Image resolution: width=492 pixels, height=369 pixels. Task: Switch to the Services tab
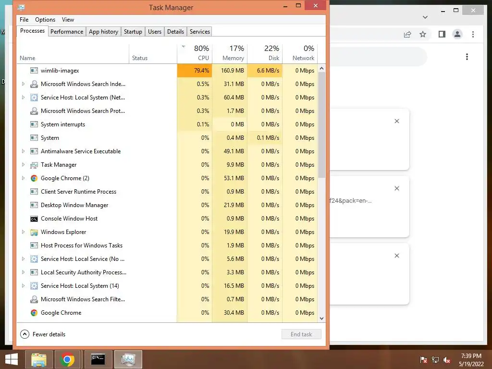pos(199,32)
